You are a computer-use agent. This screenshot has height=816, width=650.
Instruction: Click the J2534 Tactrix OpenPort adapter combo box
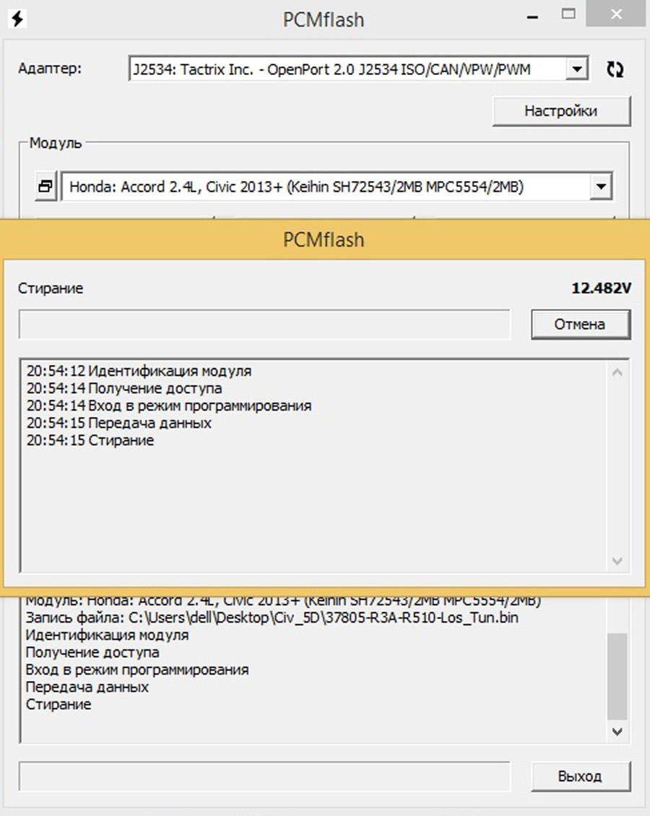pyautogui.click(x=358, y=69)
